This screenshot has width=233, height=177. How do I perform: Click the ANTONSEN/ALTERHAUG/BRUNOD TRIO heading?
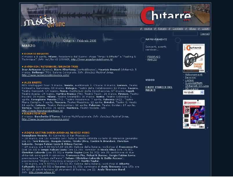pos(51,67)
